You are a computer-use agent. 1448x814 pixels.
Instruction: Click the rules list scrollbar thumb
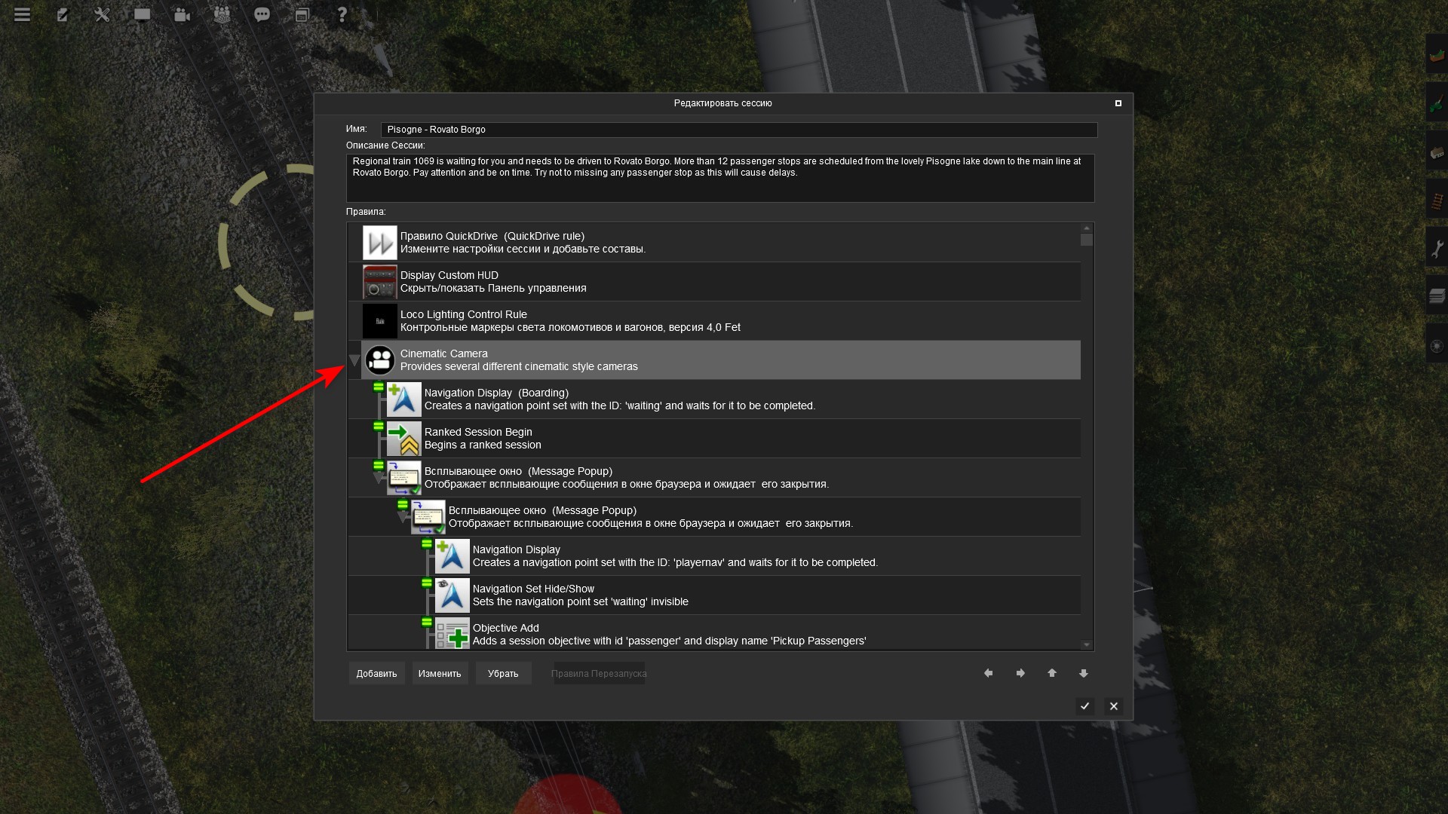pyautogui.click(x=1086, y=240)
